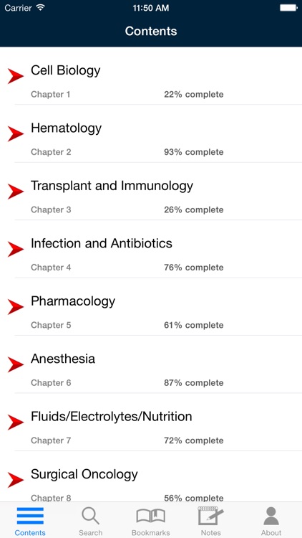Open the Search tab magnifier icon

90,516
